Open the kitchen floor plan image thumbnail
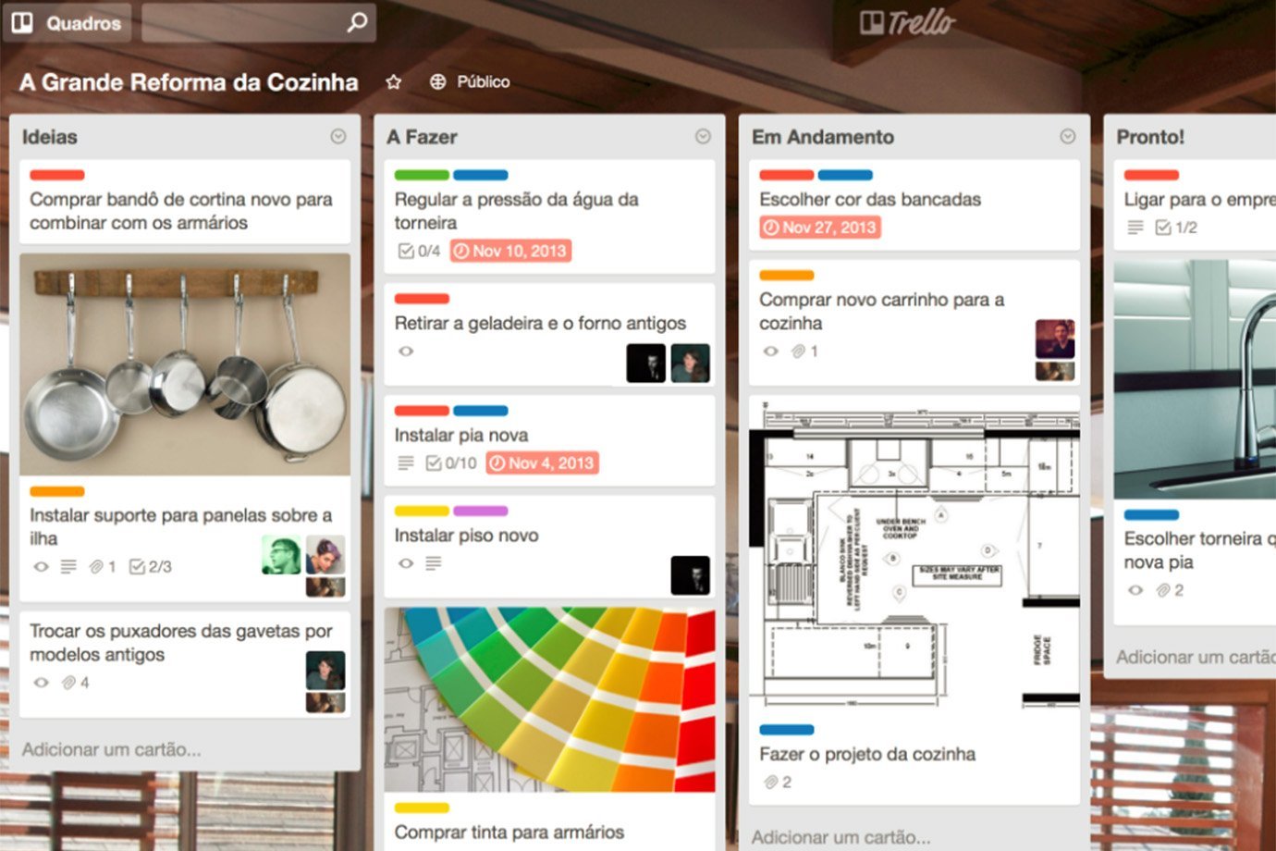This screenshot has width=1276, height=851. [914, 555]
